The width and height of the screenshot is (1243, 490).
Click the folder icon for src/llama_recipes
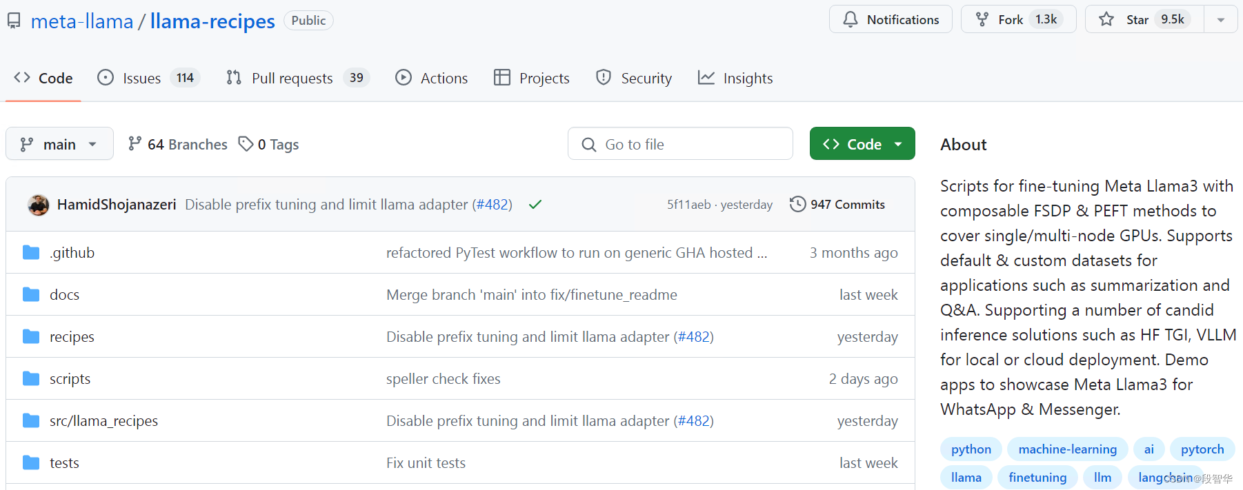31,420
